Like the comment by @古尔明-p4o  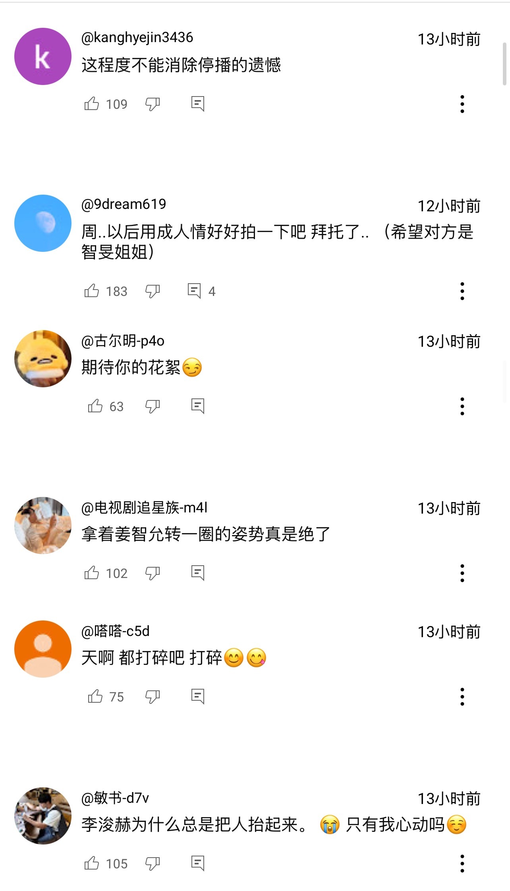[95, 406]
